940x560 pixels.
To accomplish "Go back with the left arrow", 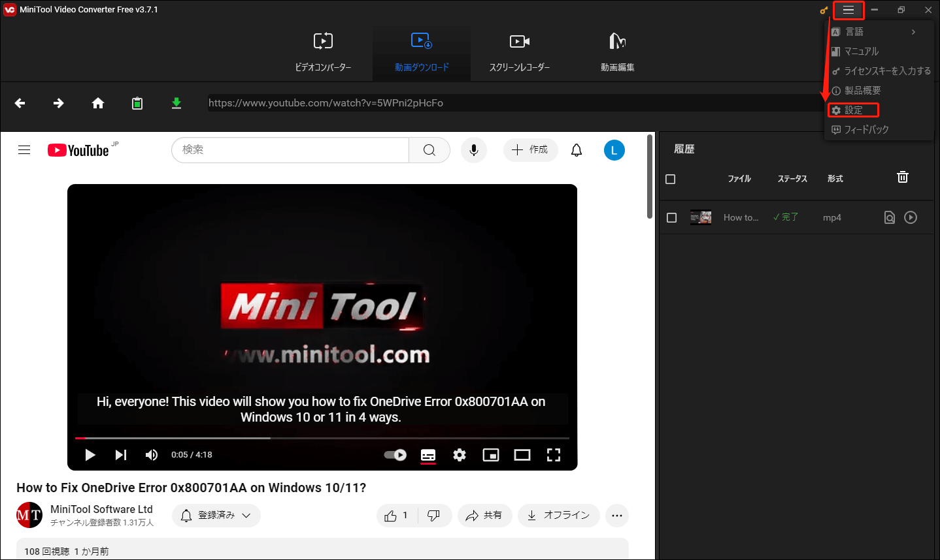I will [20, 103].
